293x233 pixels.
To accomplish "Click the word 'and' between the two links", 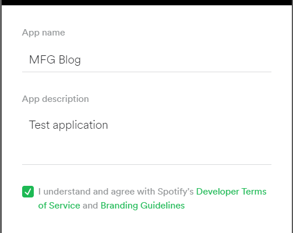I will (x=90, y=206).
